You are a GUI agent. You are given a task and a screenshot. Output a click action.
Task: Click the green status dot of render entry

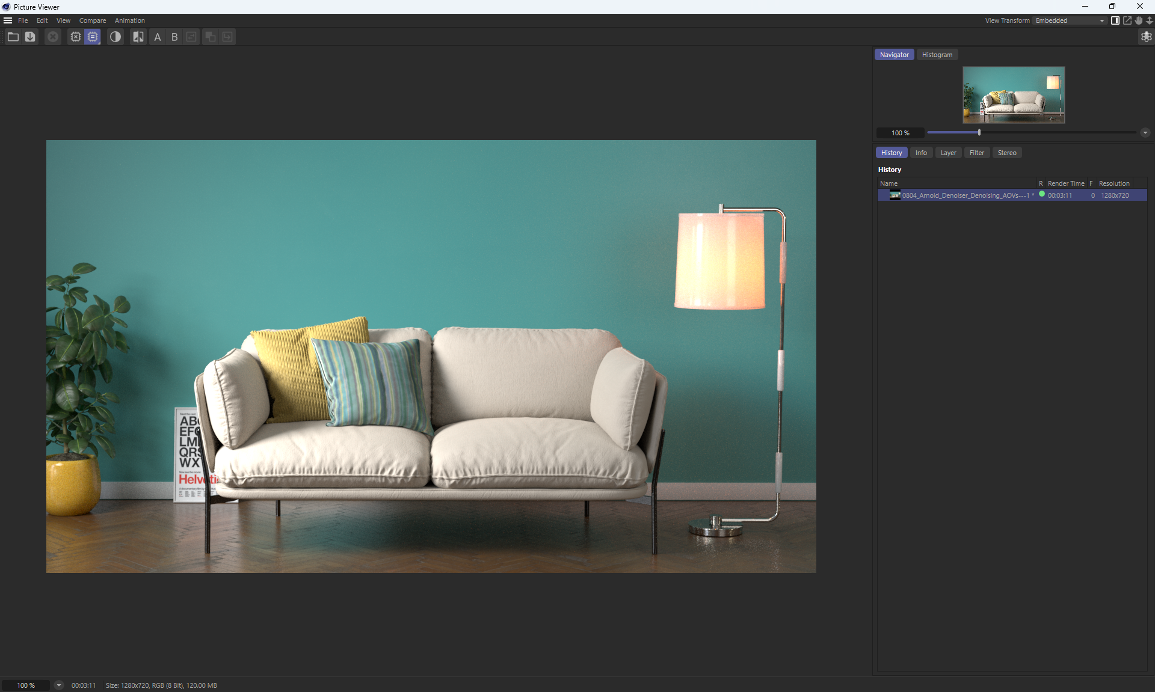click(1042, 194)
